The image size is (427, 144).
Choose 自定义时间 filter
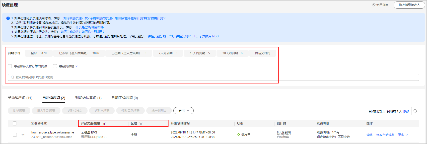click(263, 53)
